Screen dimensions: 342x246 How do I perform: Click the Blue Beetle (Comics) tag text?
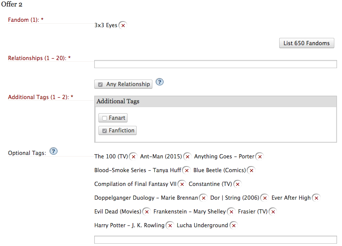coord(220,170)
